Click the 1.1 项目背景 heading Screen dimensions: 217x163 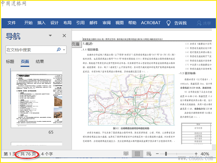tap(91, 50)
